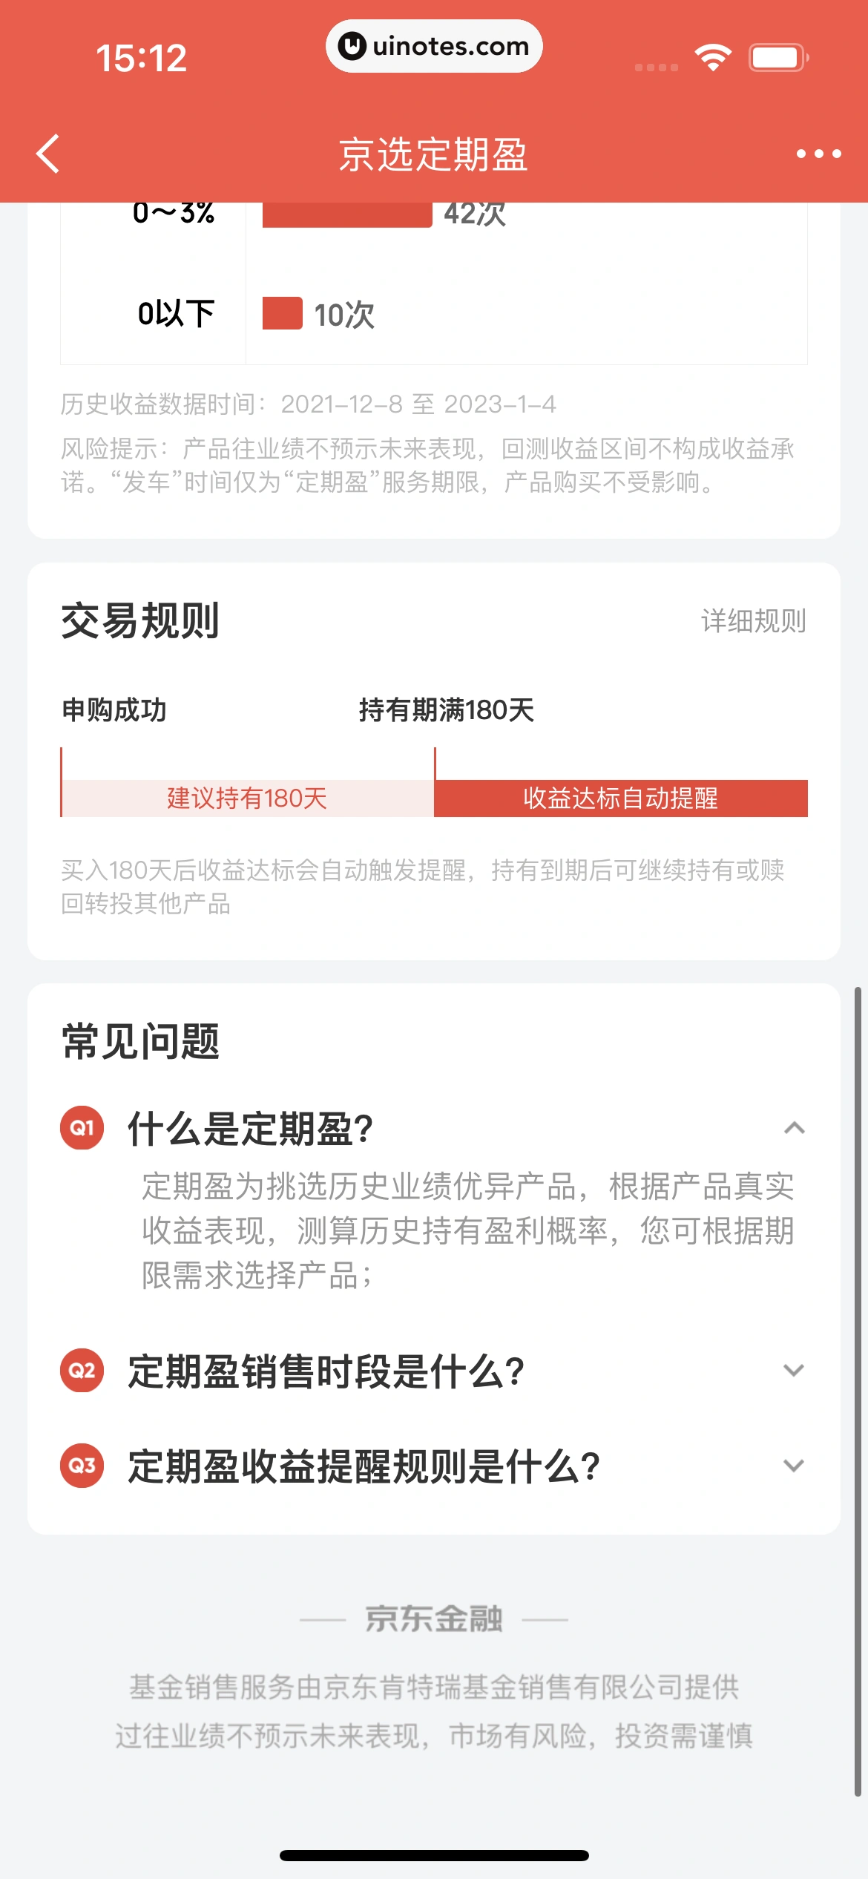Tap the 建议持有180天 timeline segment
This screenshot has height=1879, width=868.
[x=247, y=799]
